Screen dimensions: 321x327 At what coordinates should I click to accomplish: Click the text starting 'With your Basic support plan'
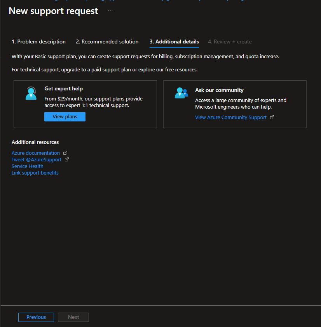pyautogui.click(x=145, y=57)
